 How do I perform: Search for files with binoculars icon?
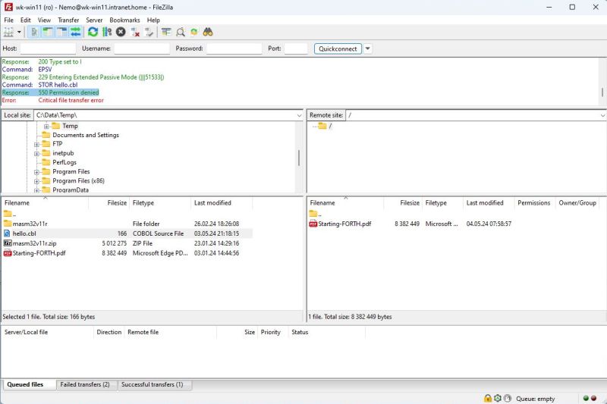tap(208, 32)
